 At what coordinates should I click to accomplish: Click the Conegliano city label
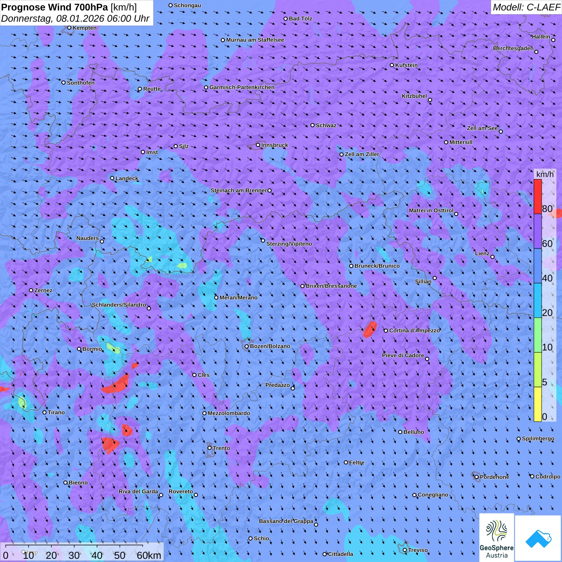(433, 495)
